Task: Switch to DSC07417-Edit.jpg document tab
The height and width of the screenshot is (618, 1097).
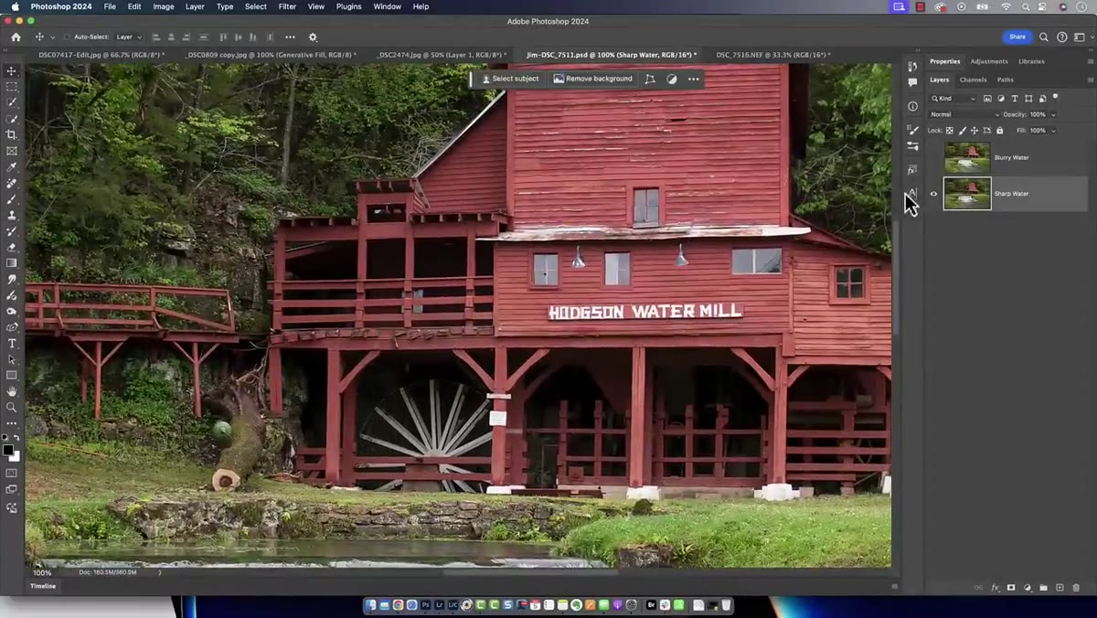Action: click(x=101, y=55)
